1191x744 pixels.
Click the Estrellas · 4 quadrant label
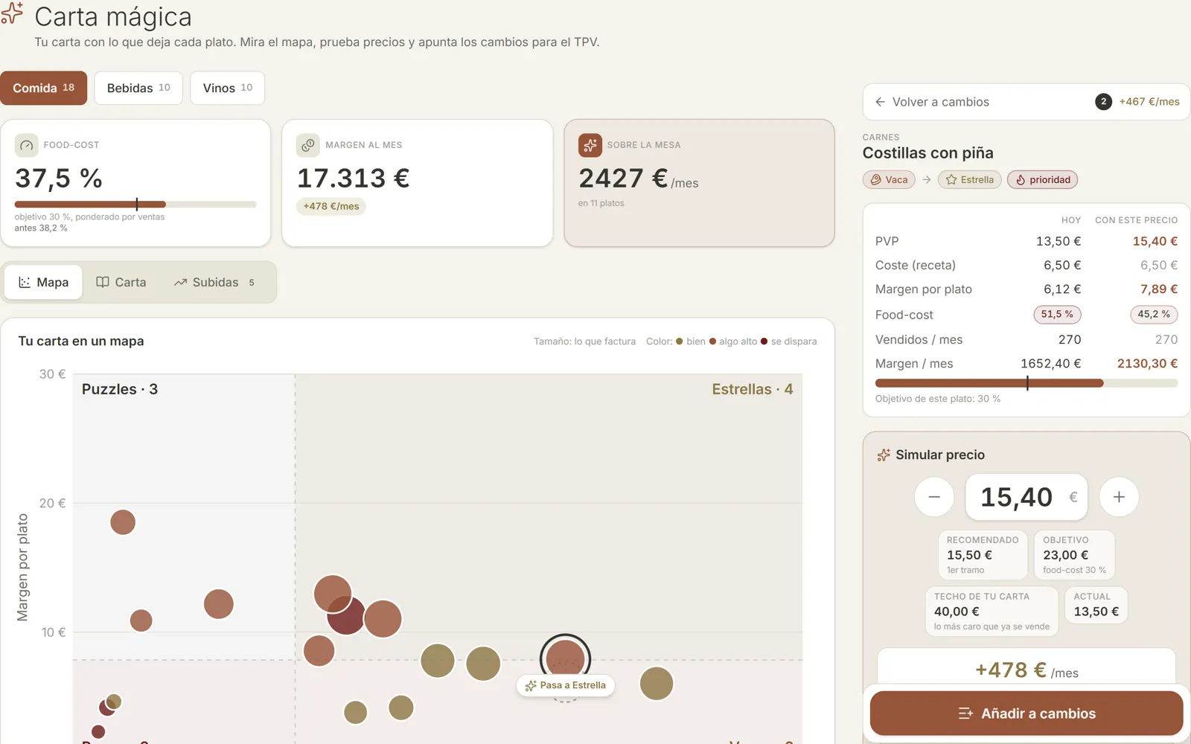(x=753, y=389)
